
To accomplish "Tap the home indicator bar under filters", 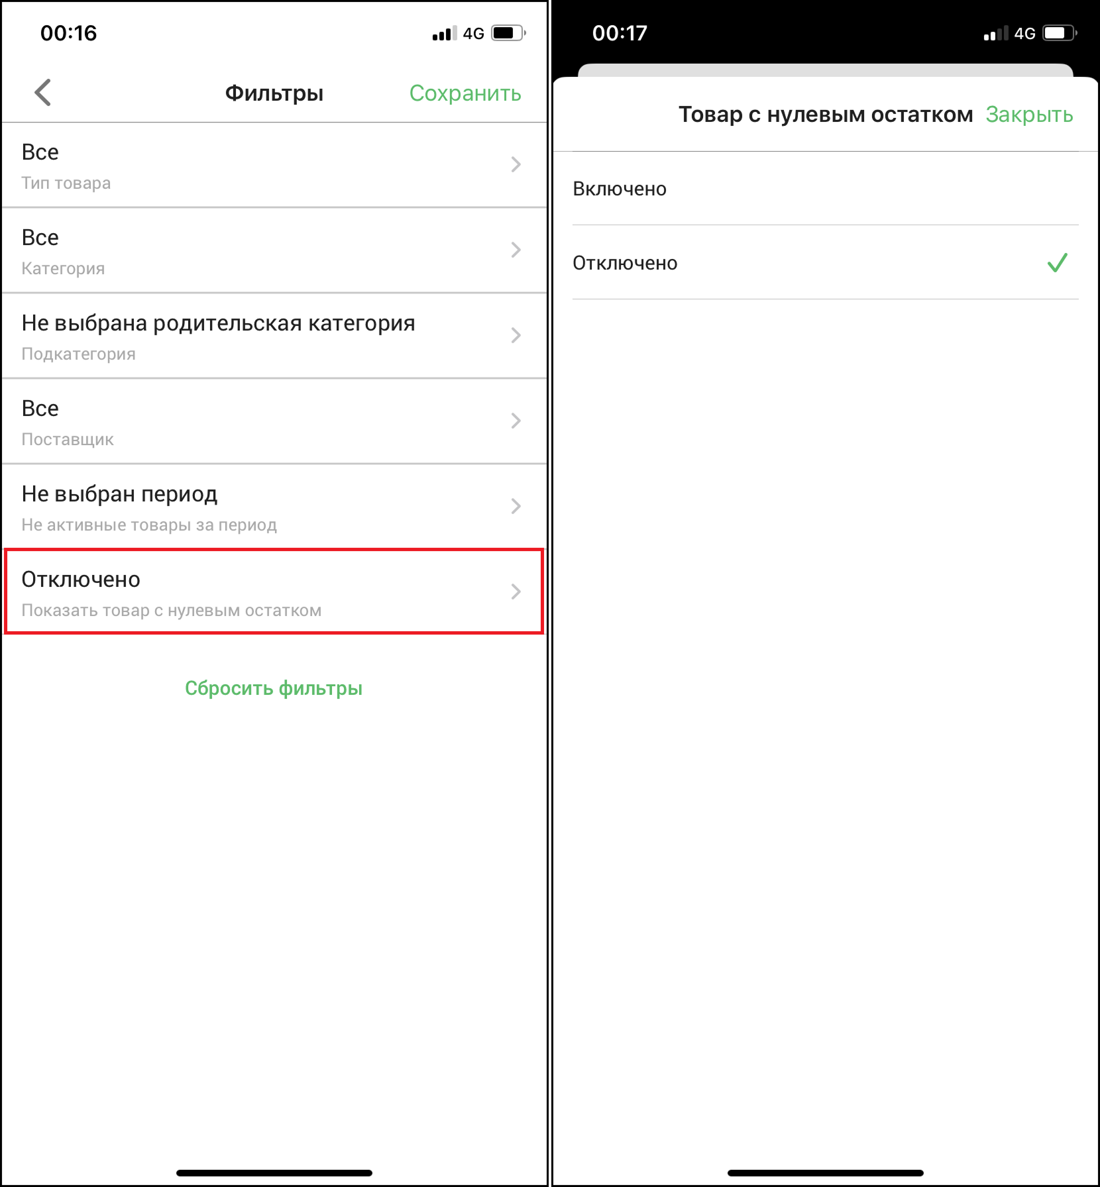I will [x=274, y=1173].
